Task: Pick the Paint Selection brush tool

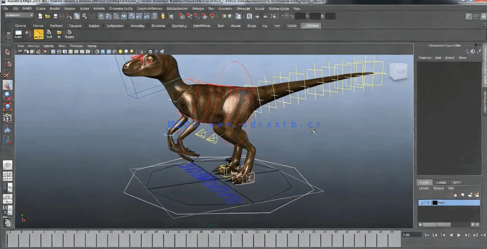Action: click(x=7, y=74)
